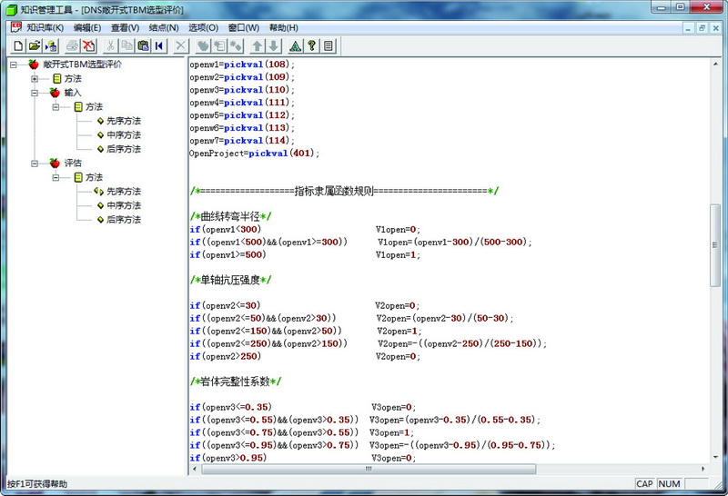Viewport: 728px width, 496px height.
Task: Click the comment /*曲线转弯半径*/
Action: pyautogui.click(x=231, y=216)
